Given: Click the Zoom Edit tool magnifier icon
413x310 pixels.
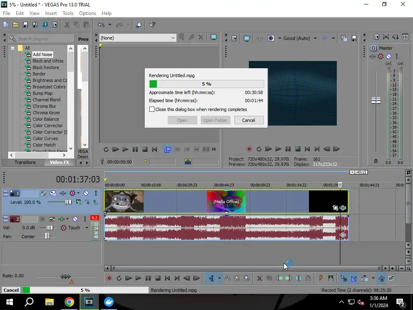Looking at the screenshot, I should click(246, 278).
